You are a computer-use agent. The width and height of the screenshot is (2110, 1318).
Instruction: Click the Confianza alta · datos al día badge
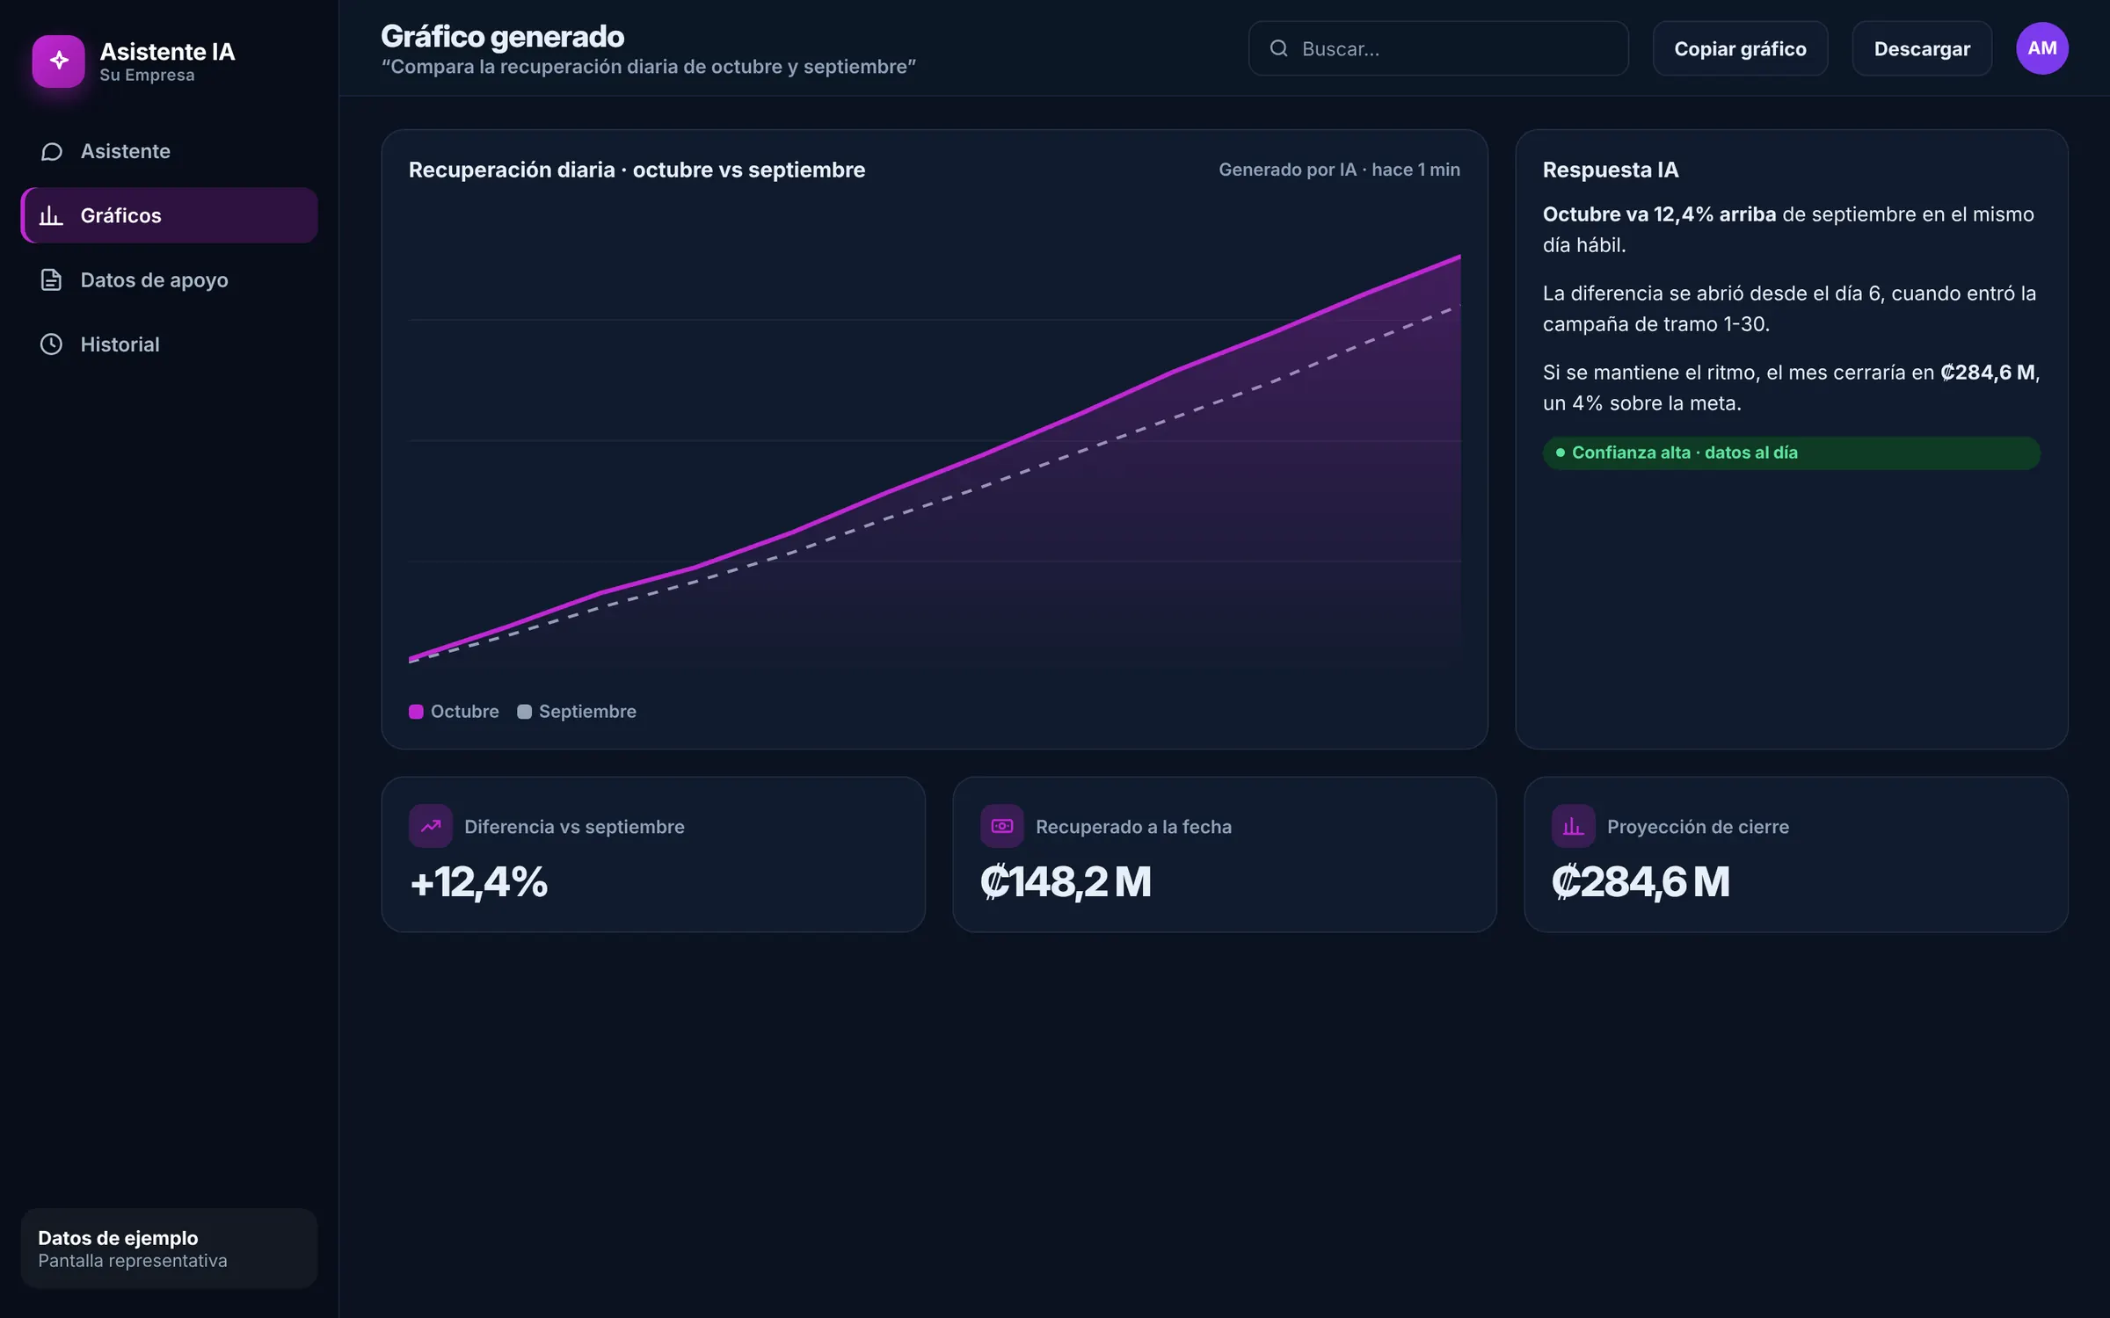(1791, 453)
